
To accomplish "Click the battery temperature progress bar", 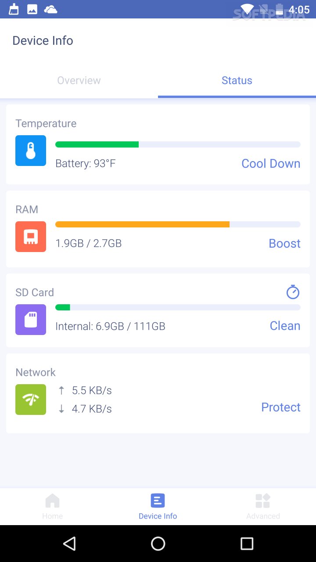I will point(178,144).
